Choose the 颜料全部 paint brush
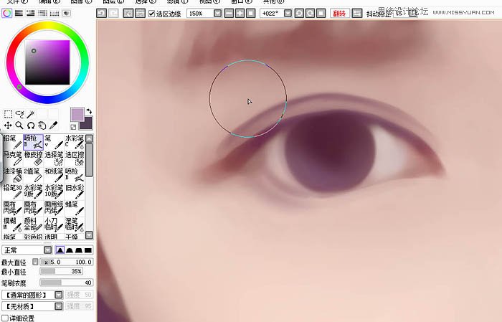502x322 pixels. 33,224
